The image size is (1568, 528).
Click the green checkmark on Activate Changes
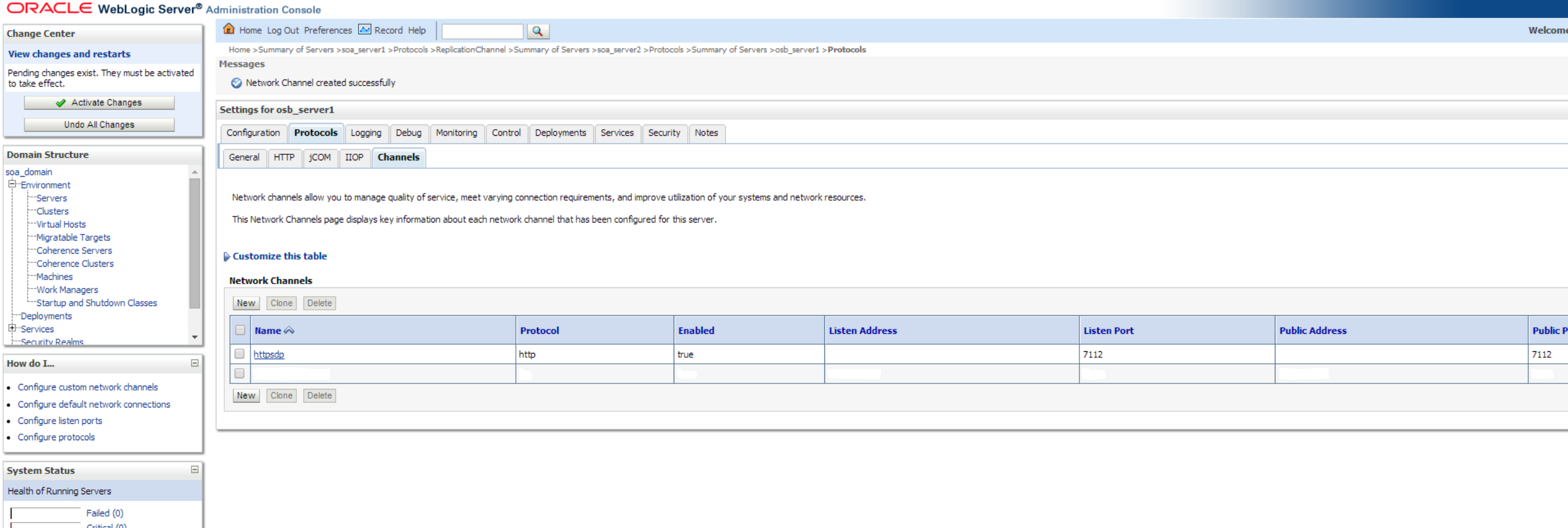pos(61,103)
